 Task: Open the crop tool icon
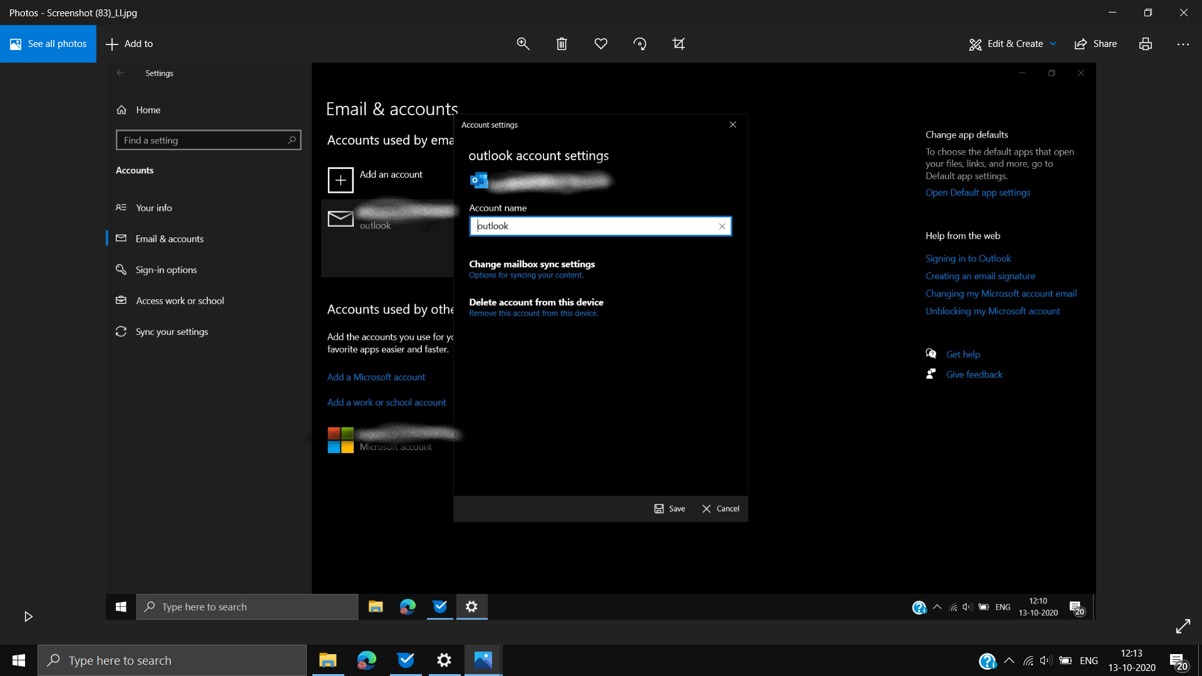[679, 44]
